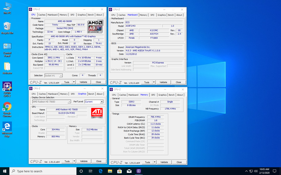Open Tools dropdown arrow in Memory window
The height and width of the screenshot is (175, 281).
(x=155, y=162)
